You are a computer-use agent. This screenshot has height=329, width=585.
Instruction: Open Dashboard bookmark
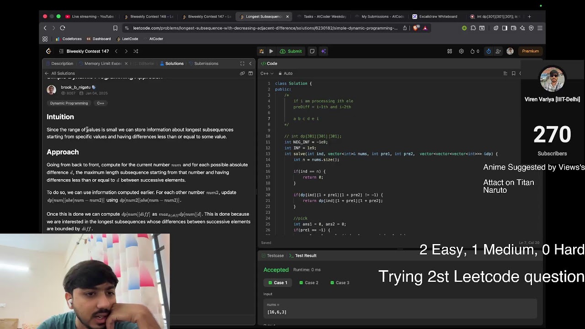click(x=98, y=39)
